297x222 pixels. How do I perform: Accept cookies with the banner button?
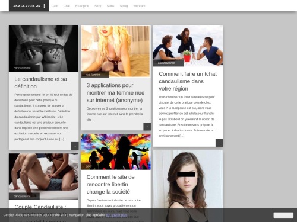(x=283, y=215)
